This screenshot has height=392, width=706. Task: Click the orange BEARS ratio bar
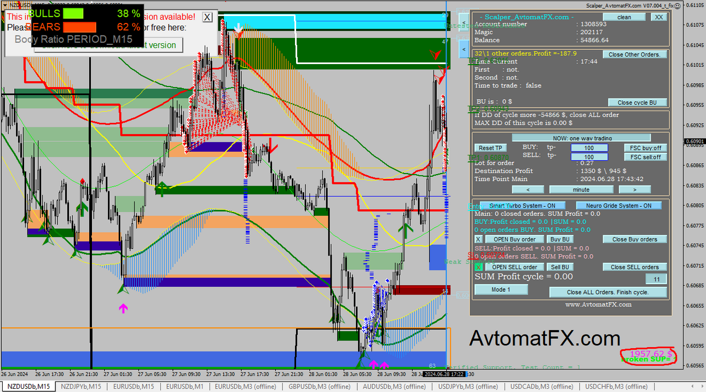[80, 27]
